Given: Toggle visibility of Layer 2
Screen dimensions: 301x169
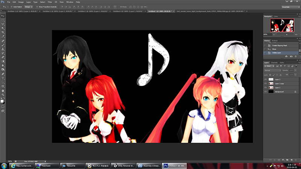Looking at the screenshot, I should pos(266,88).
